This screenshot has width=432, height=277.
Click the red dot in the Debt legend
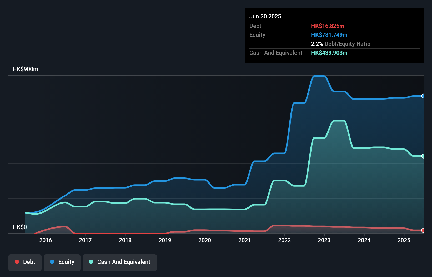point(16,262)
